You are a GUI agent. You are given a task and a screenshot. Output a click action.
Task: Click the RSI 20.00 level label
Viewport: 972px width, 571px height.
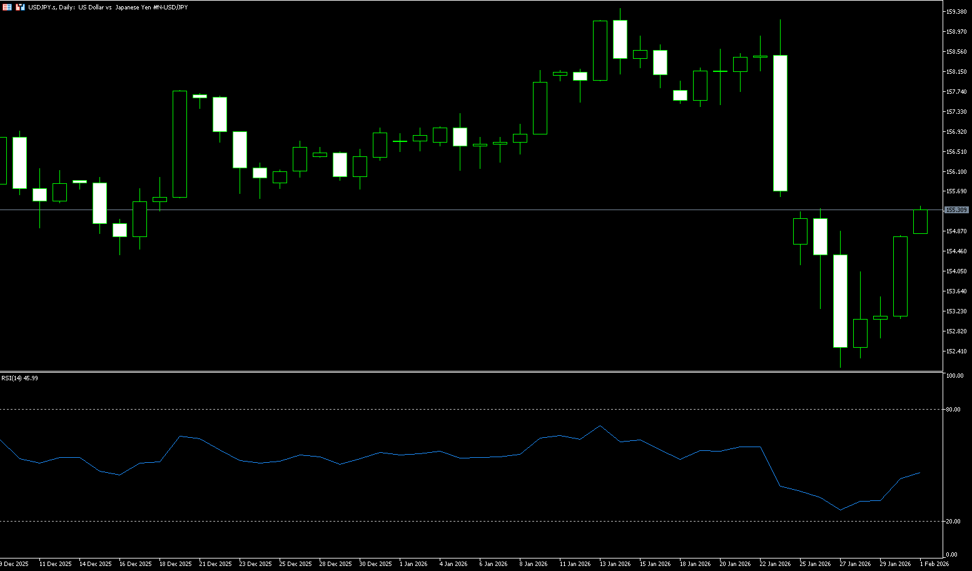pyautogui.click(x=954, y=522)
